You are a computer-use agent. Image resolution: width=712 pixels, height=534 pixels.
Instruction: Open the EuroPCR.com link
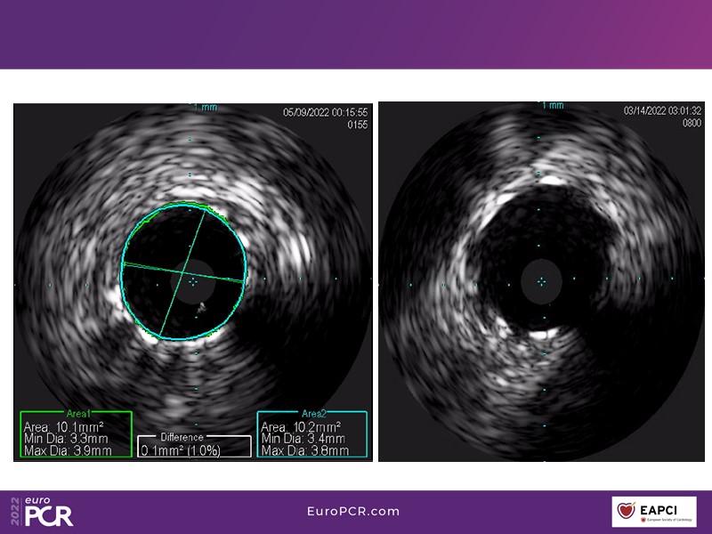352,512
